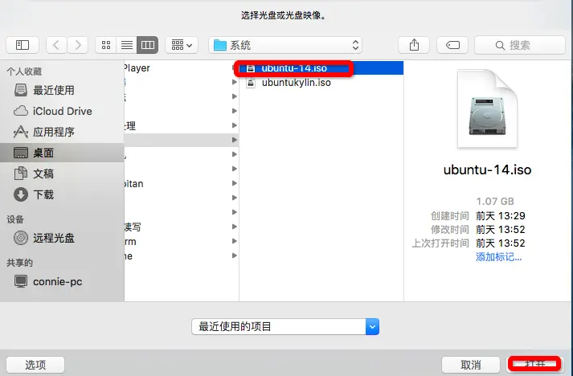
Task: Open 文稿 in the sidebar
Action: click(x=62, y=174)
